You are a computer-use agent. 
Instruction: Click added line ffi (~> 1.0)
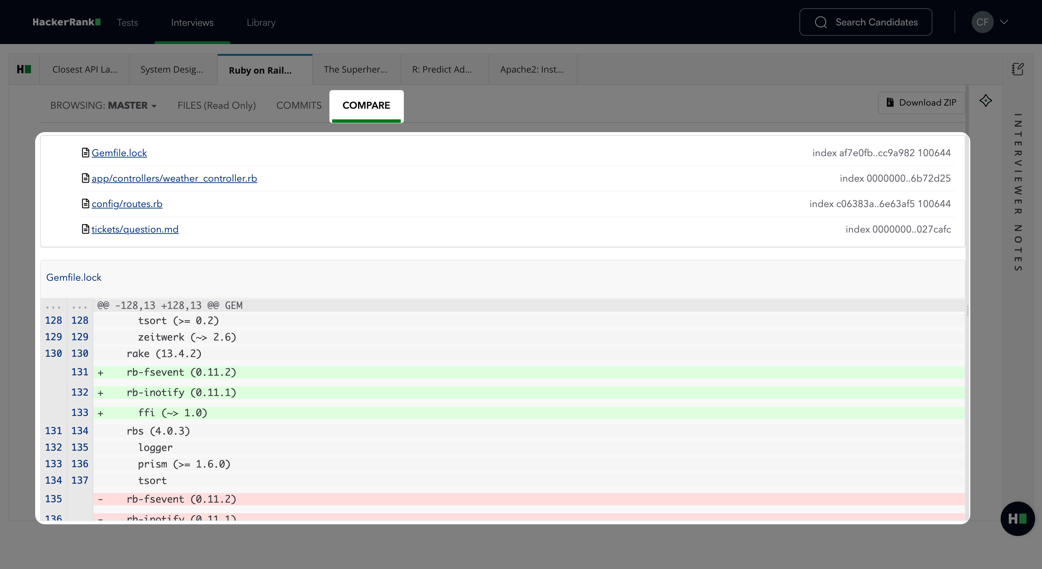529,413
